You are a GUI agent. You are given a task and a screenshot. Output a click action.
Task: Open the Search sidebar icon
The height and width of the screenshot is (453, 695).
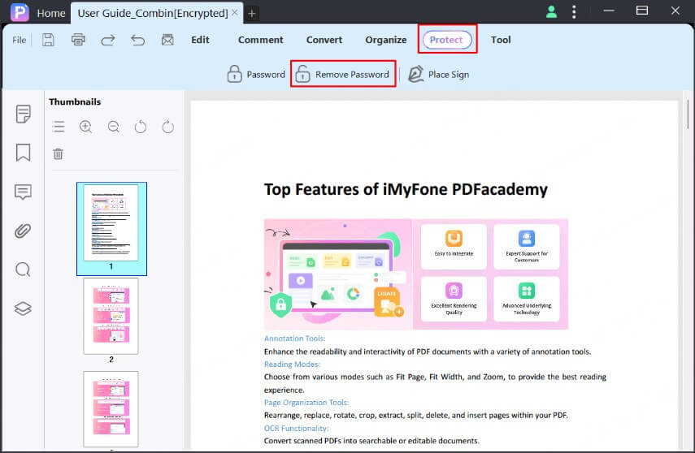(23, 270)
